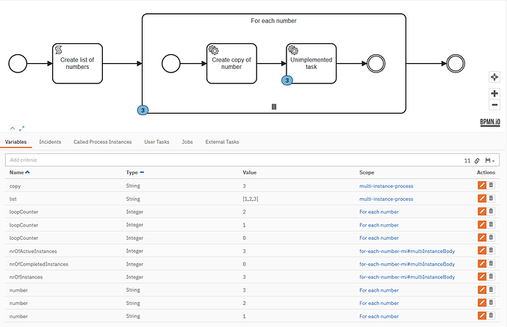
Task: Edit the 'copy' variable with pencil icon
Action: point(481,186)
